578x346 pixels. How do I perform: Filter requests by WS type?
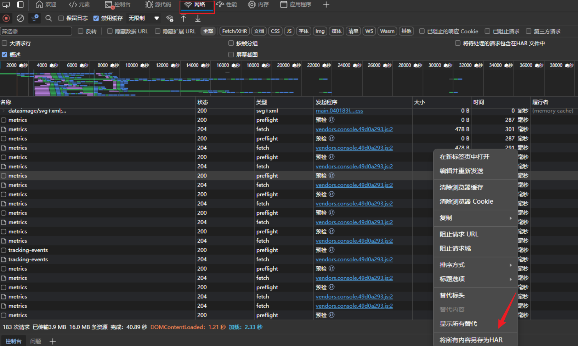(x=369, y=31)
